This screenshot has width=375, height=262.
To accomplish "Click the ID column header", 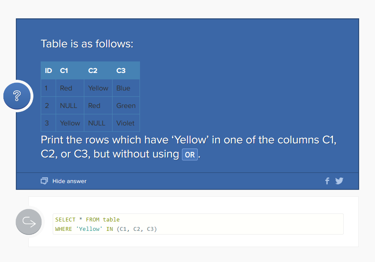I will (x=48, y=71).
